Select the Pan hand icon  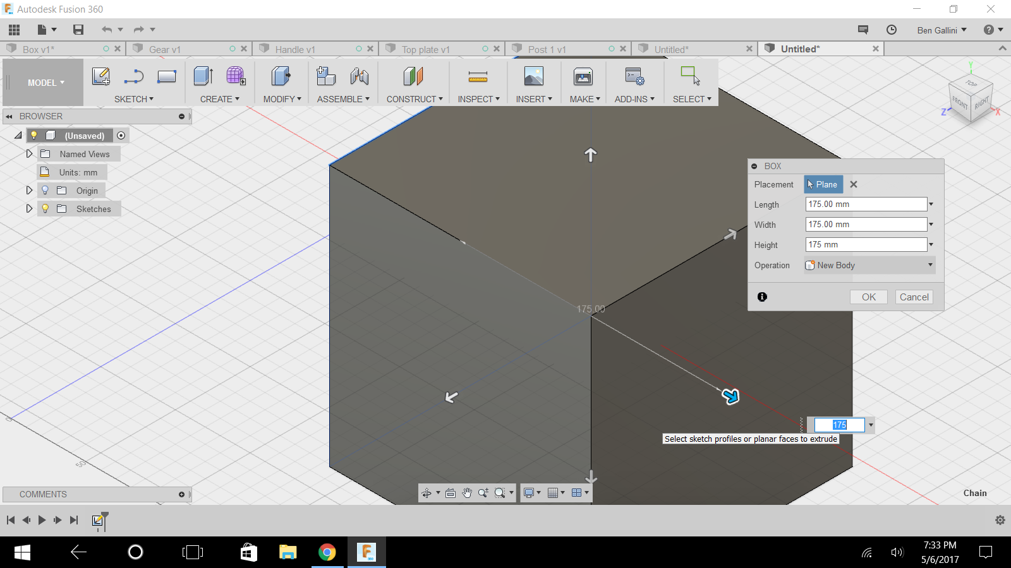click(467, 493)
